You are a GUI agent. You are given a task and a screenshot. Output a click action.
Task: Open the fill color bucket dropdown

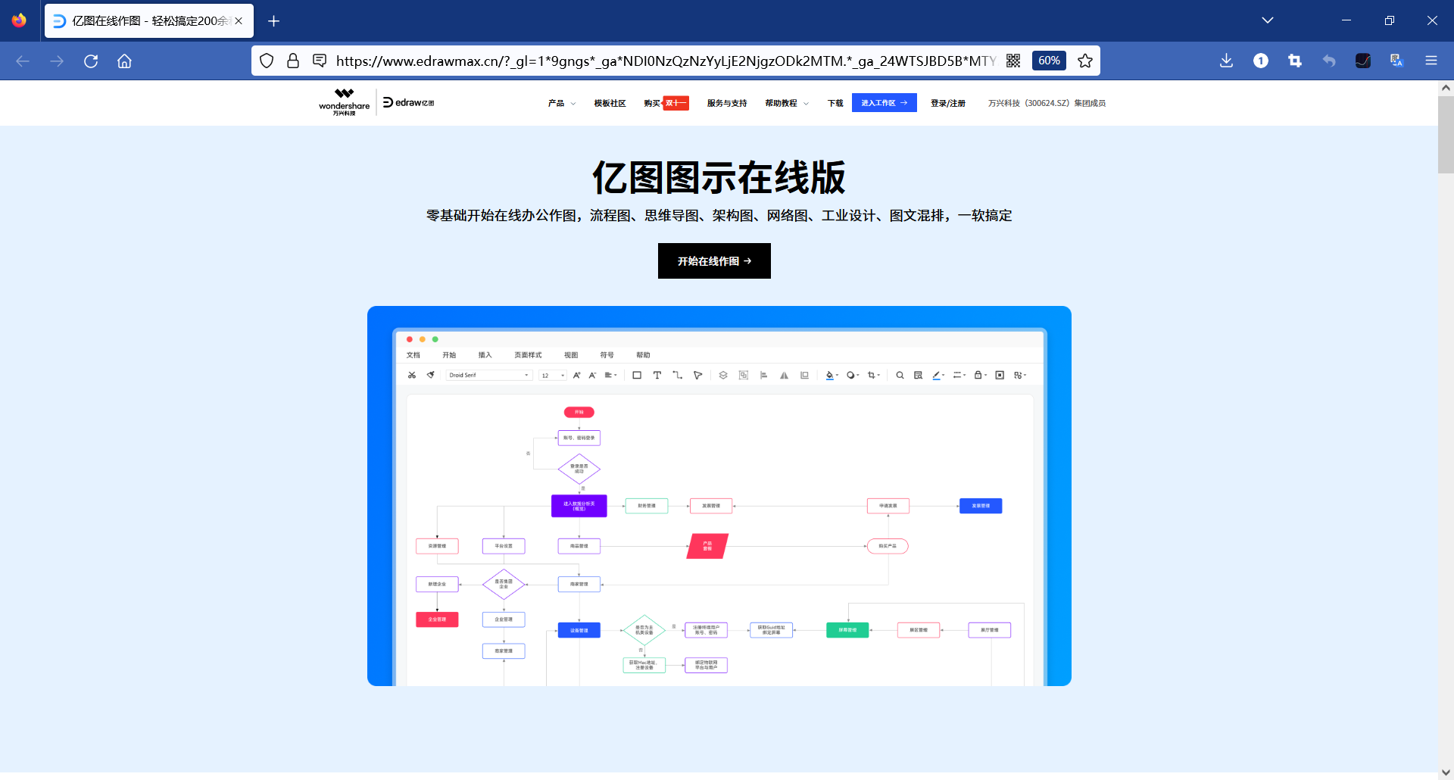click(832, 375)
